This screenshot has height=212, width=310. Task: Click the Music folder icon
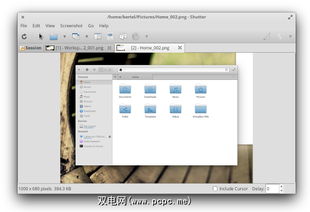175,89
